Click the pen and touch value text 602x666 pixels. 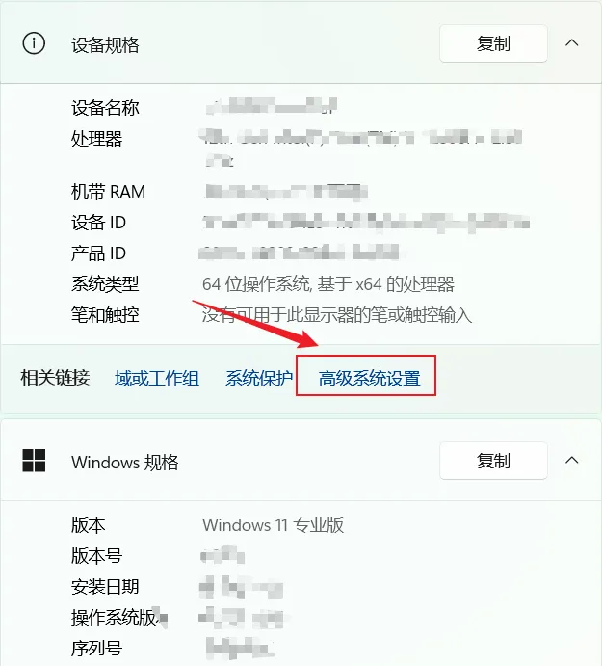(x=337, y=315)
